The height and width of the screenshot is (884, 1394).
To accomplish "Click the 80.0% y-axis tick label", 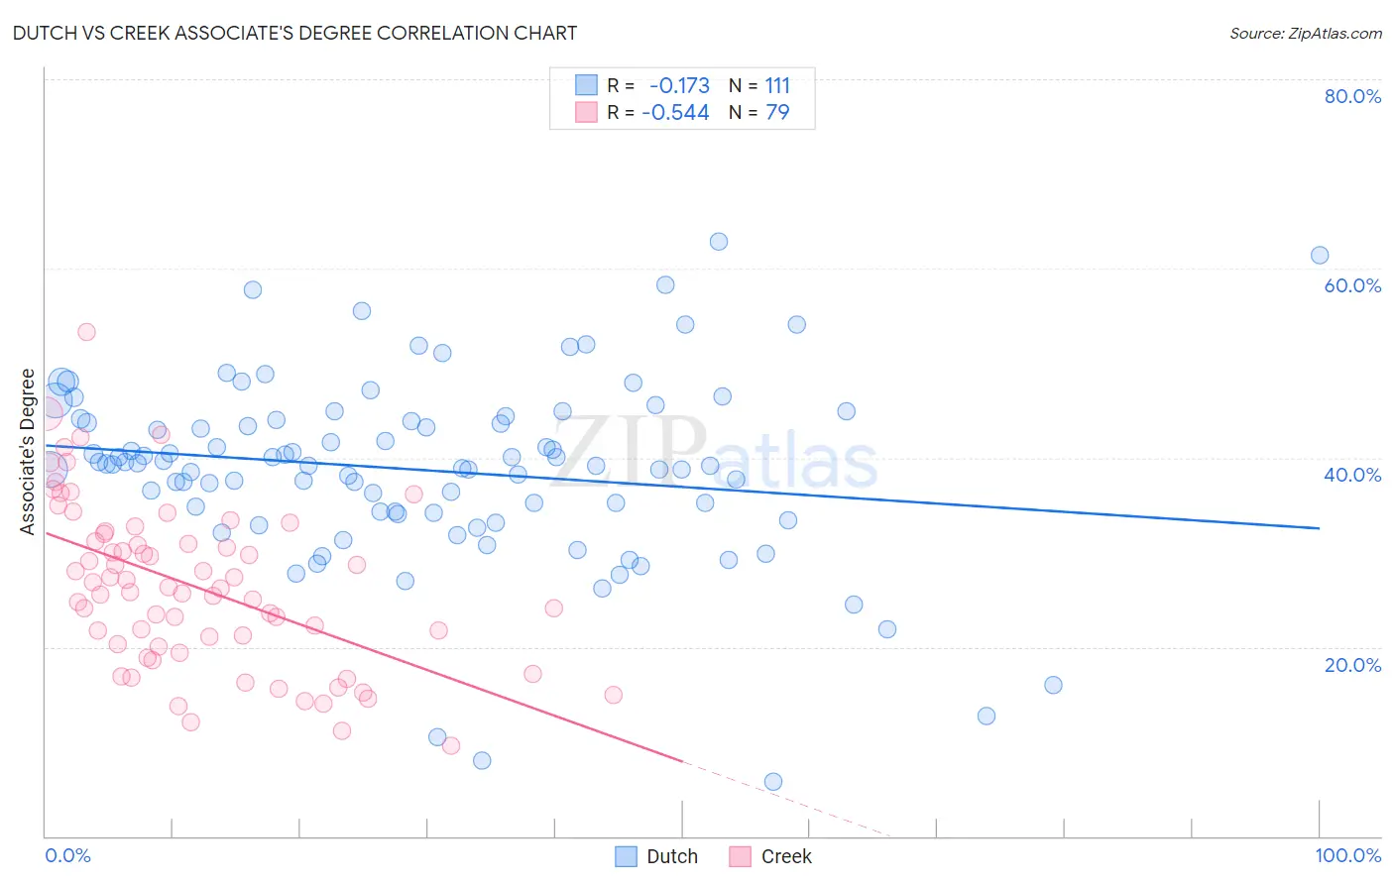I will point(1352,96).
